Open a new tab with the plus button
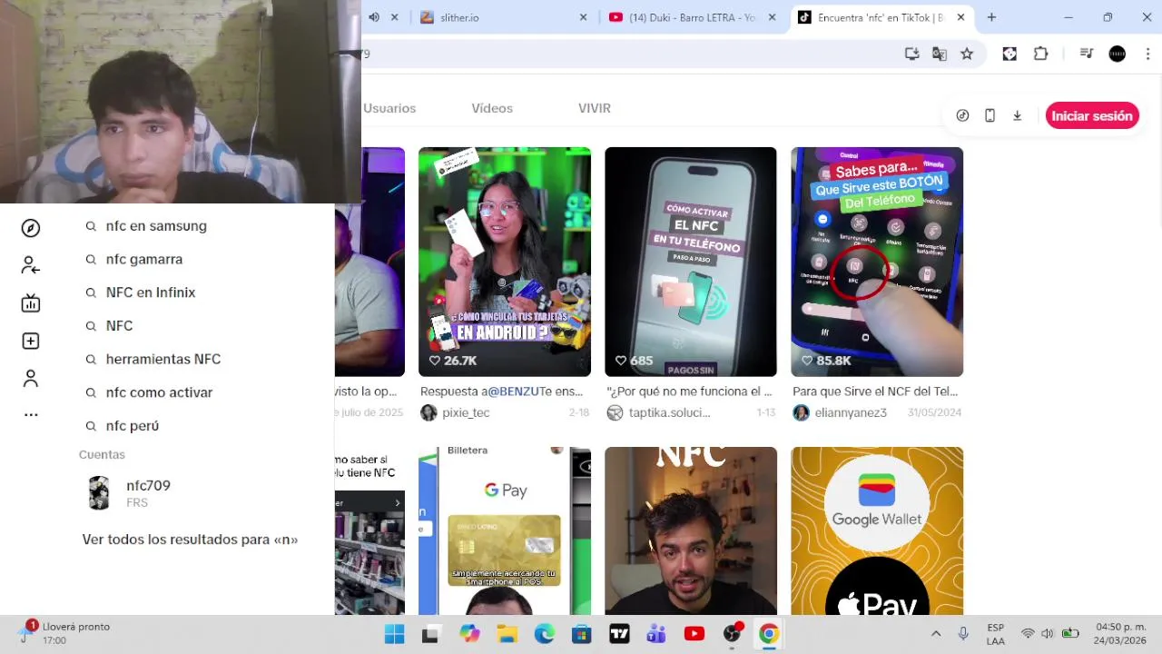Image resolution: width=1162 pixels, height=654 pixels. (x=991, y=17)
